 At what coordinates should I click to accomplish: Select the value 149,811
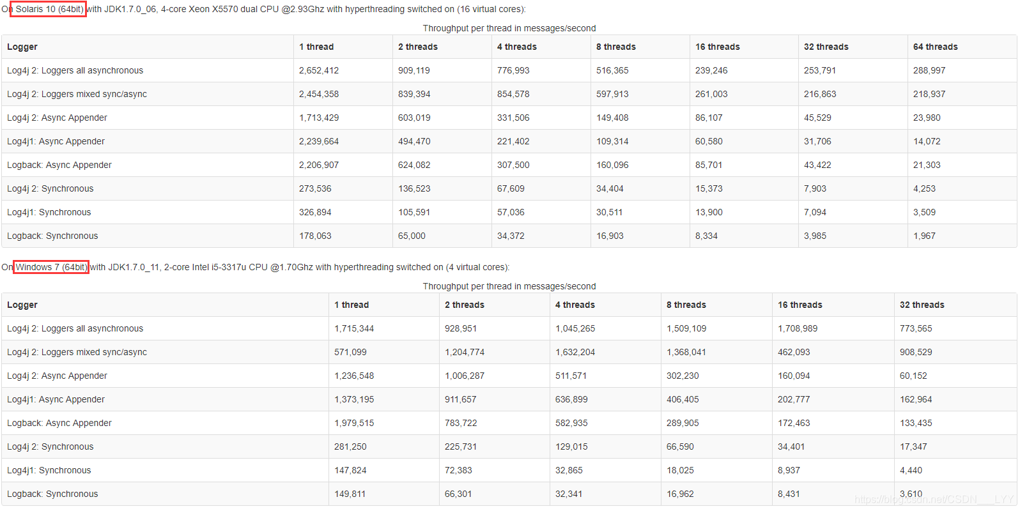pyautogui.click(x=350, y=494)
